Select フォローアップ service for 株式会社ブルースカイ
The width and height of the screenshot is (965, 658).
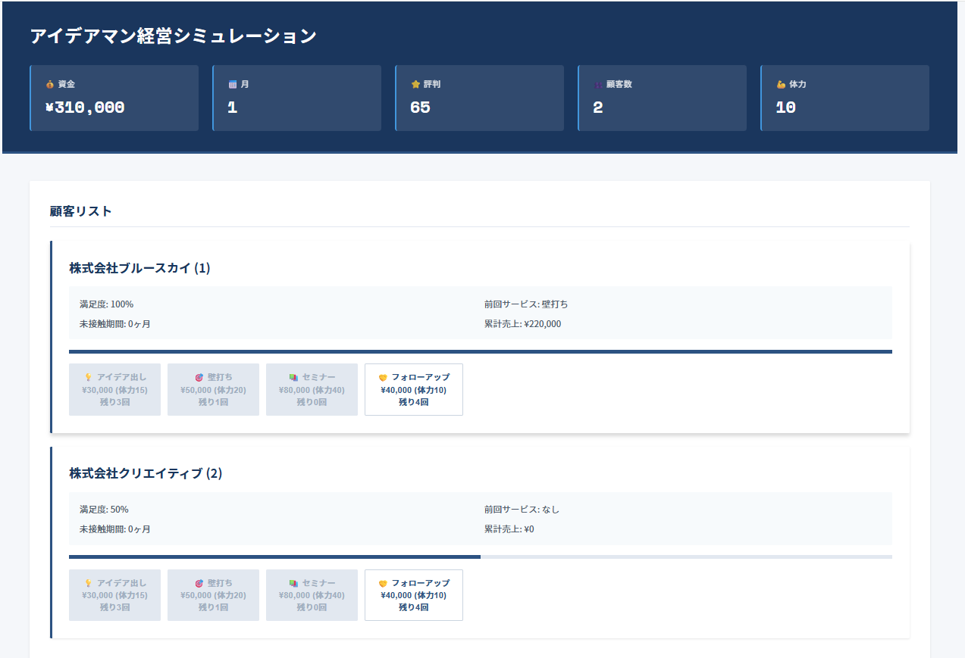coord(414,389)
